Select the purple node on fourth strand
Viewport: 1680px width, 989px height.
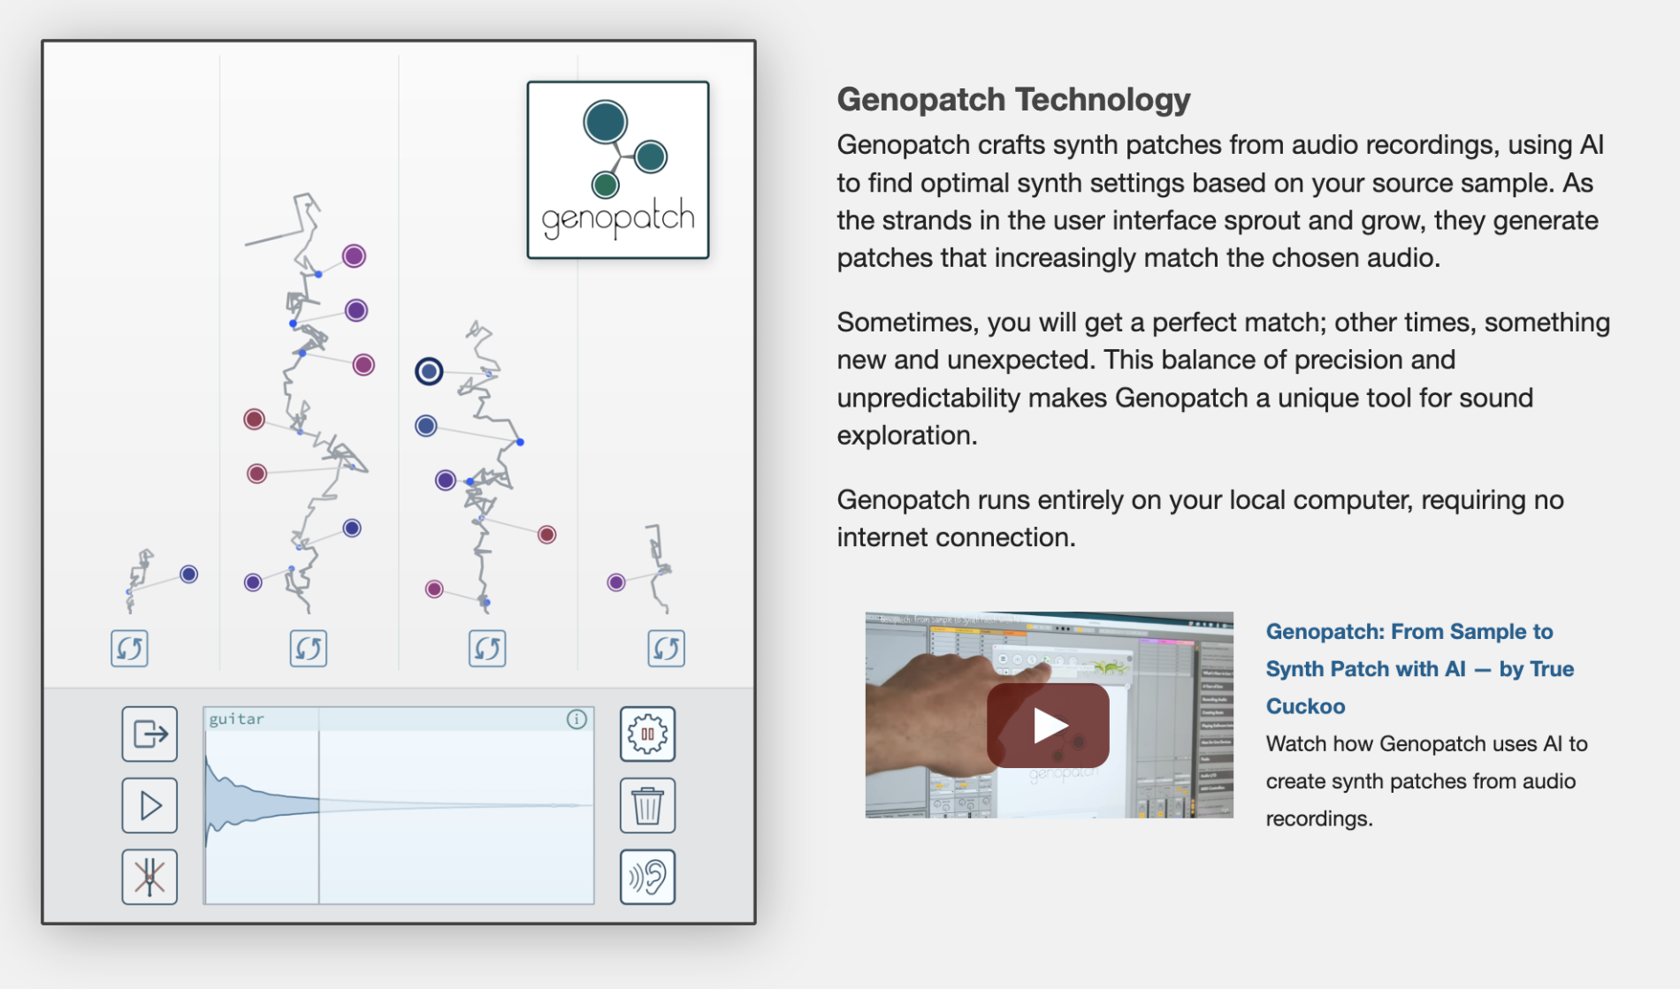616,582
